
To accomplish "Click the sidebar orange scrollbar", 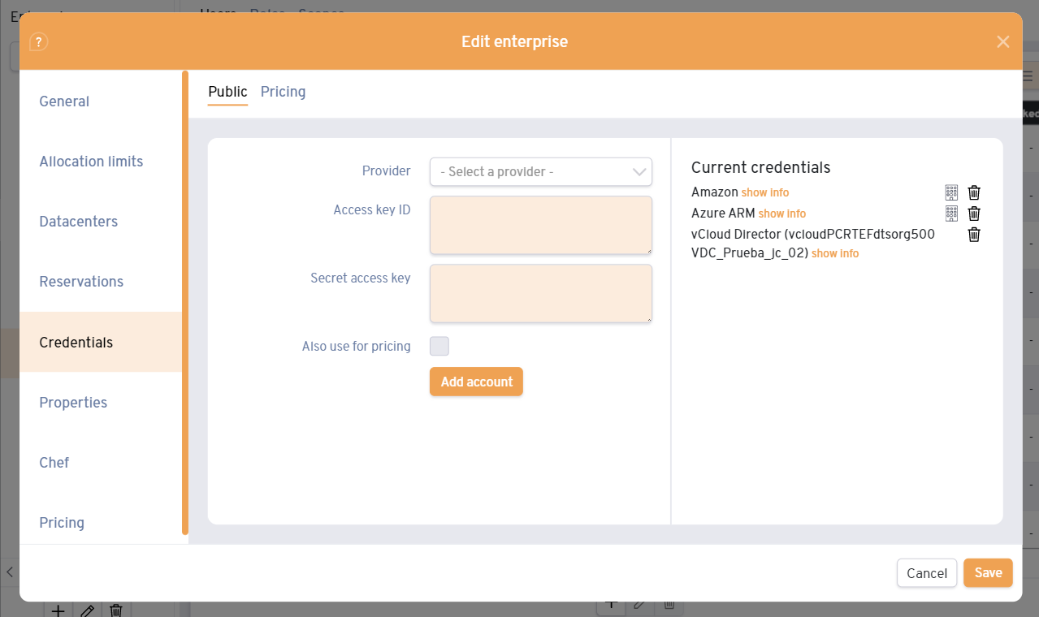I will (x=185, y=302).
